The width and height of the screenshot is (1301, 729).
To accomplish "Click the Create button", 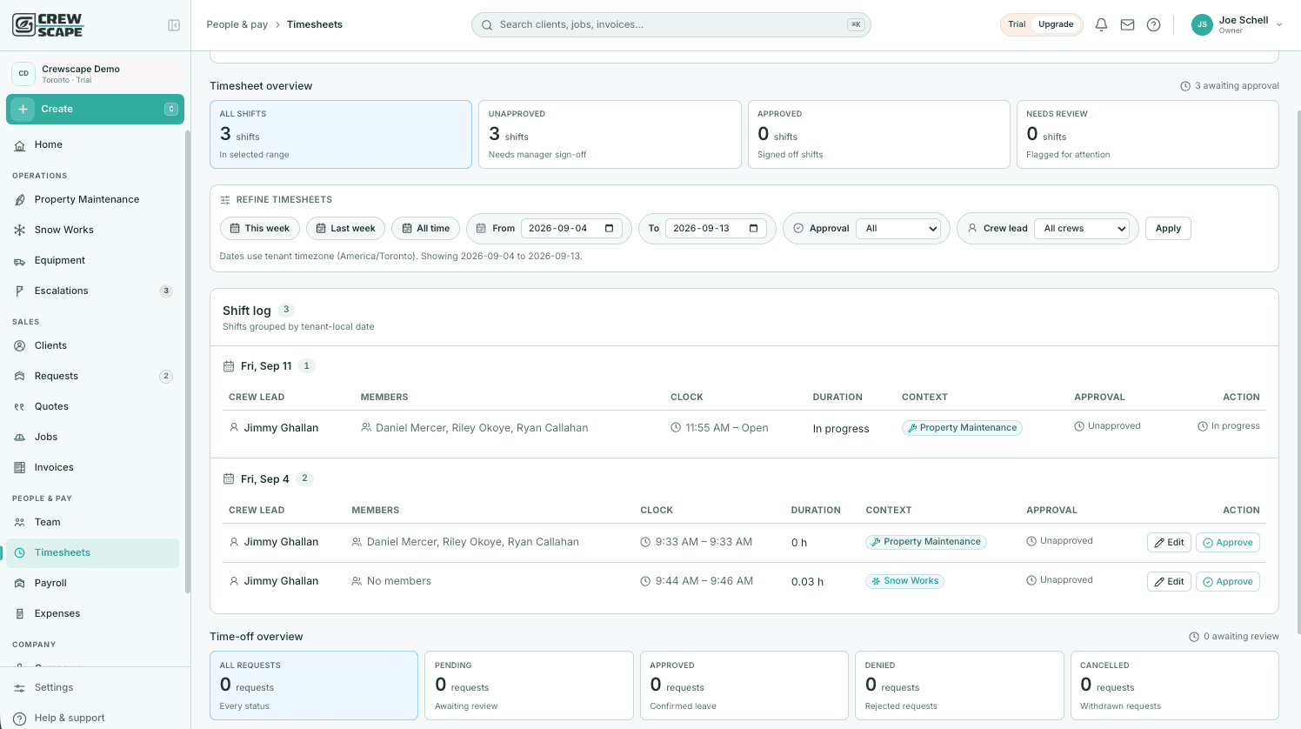I will [96, 109].
